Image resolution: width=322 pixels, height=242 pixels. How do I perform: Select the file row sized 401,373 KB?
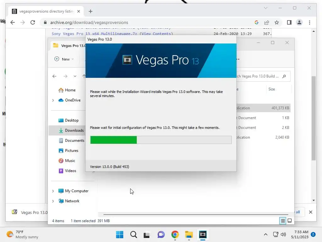[264, 108]
